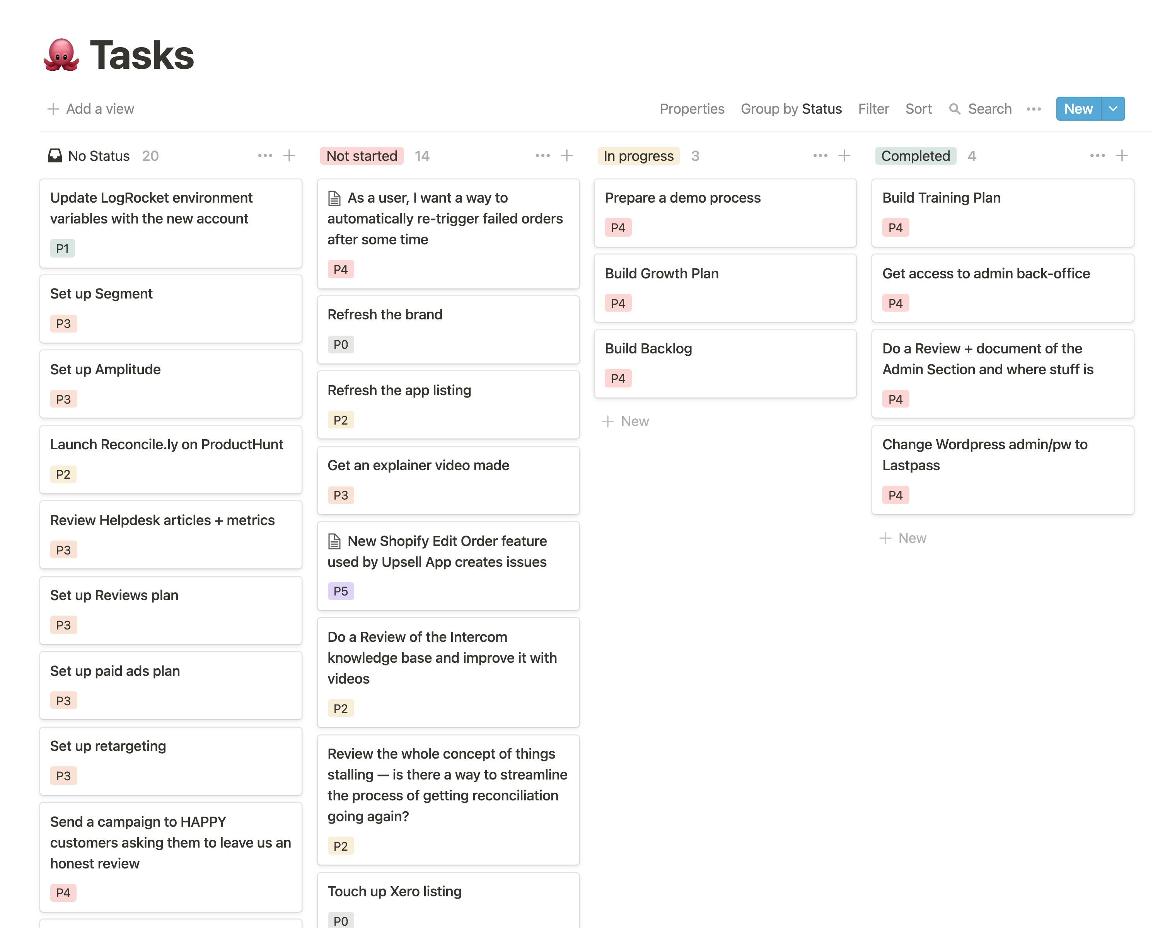Viewport: 1153px width, 928px height.
Task: Open the toolbar more options ellipsis
Action: (x=1034, y=109)
